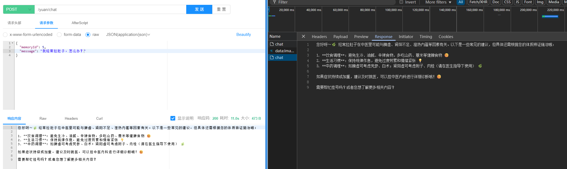Collapse JSON body using line 1 fold arrow
The width and height of the screenshot is (567, 169).
point(13,43)
